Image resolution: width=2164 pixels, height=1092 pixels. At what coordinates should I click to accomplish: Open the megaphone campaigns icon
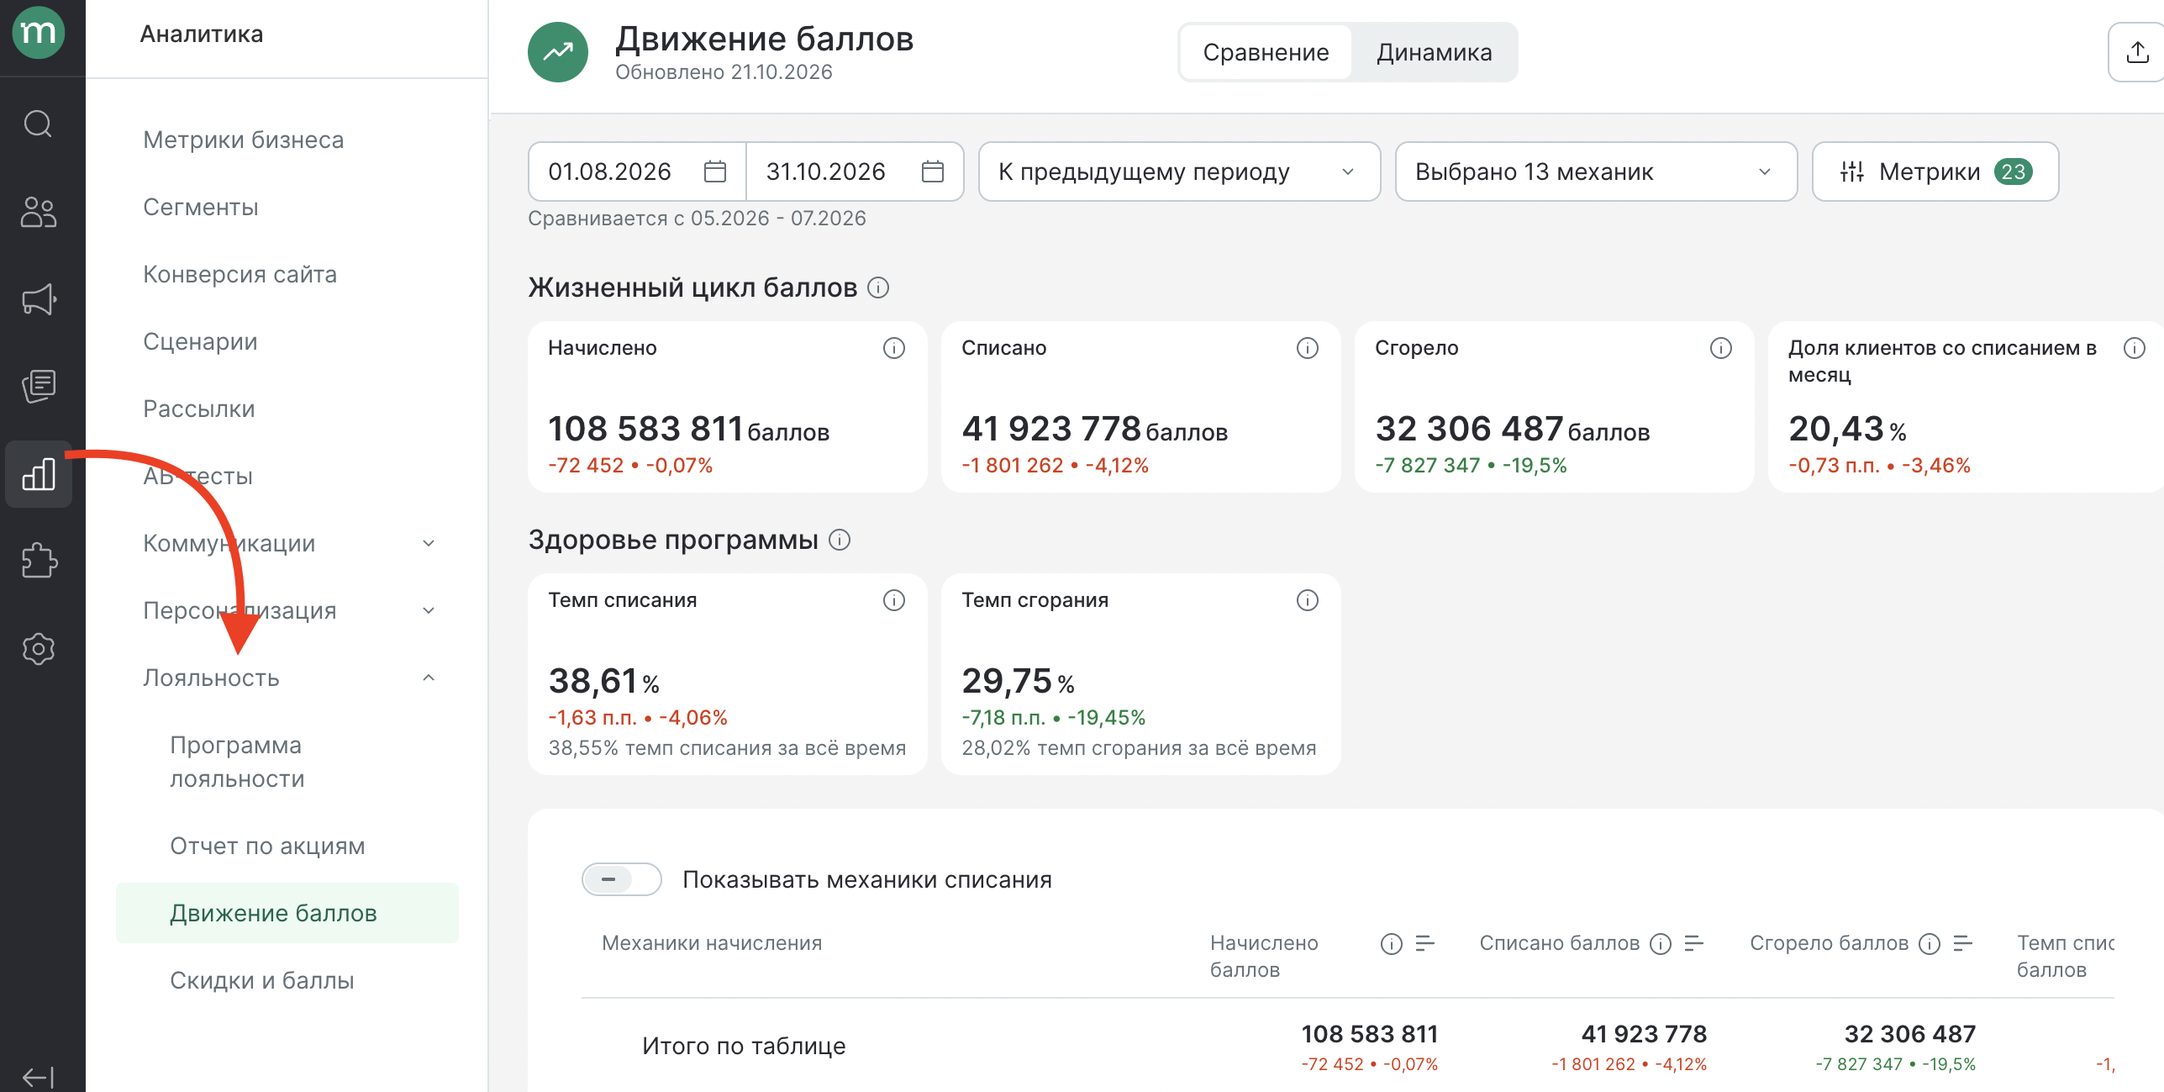(x=38, y=299)
